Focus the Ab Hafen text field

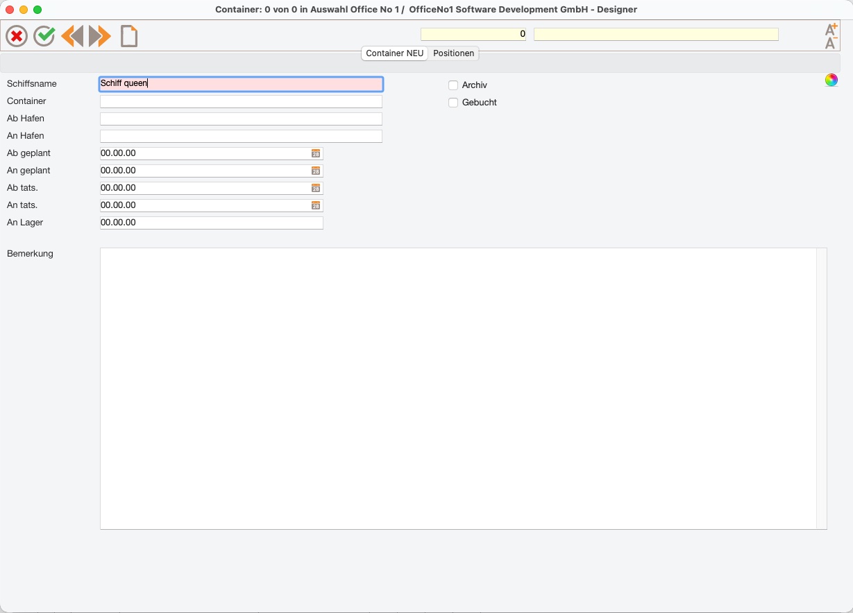pyautogui.click(x=241, y=119)
